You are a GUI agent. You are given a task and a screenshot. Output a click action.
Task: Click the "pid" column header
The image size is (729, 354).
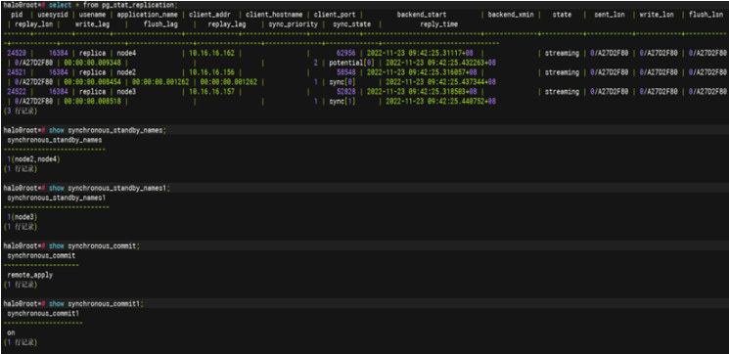17,15
